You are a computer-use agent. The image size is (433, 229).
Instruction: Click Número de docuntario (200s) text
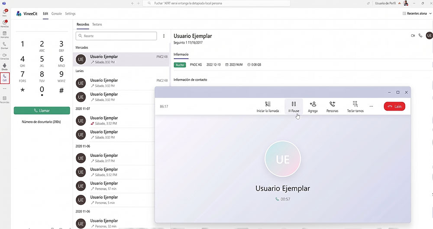tap(42, 122)
